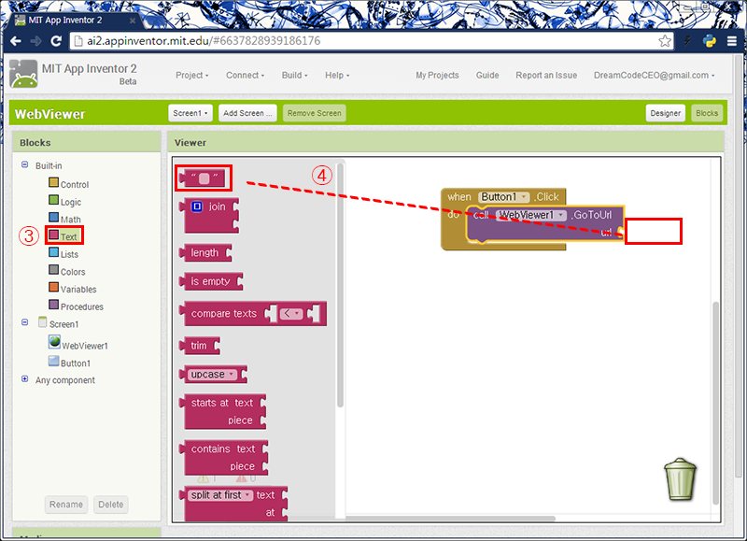The width and height of the screenshot is (747, 541).
Task: Select the Math blocks color icon
Action: click(x=53, y=218)
